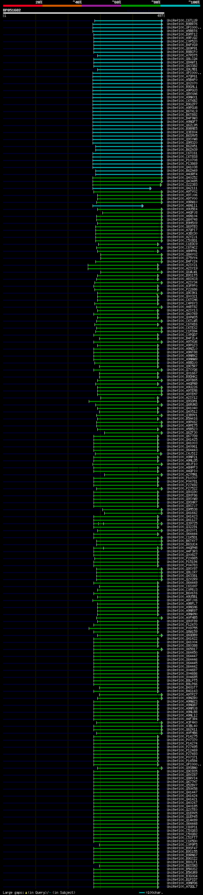Select the UniRef100_C1EDC9 label
203x895 pixels.
pos(182,244)
